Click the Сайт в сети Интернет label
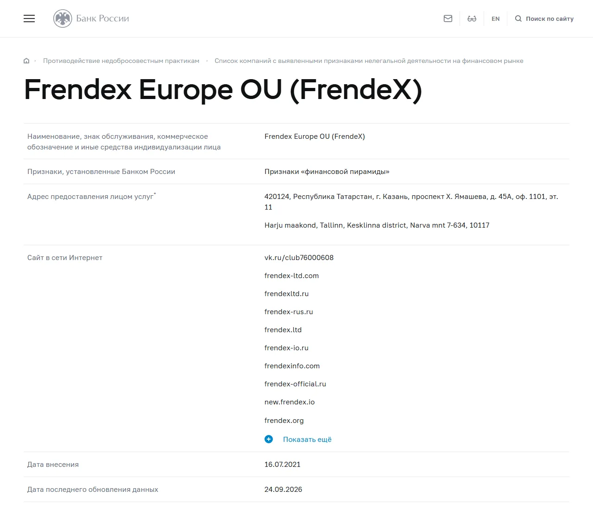Screen dimensions: 593x515 pyautogui.click(x=65, y=258)
